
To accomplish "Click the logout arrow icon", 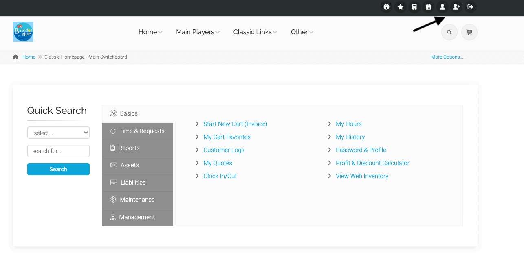I will coord(470,7).
